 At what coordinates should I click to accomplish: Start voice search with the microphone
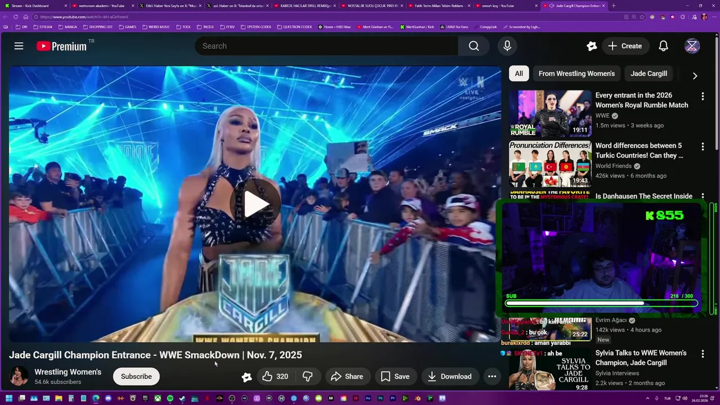tap(507, 46)
